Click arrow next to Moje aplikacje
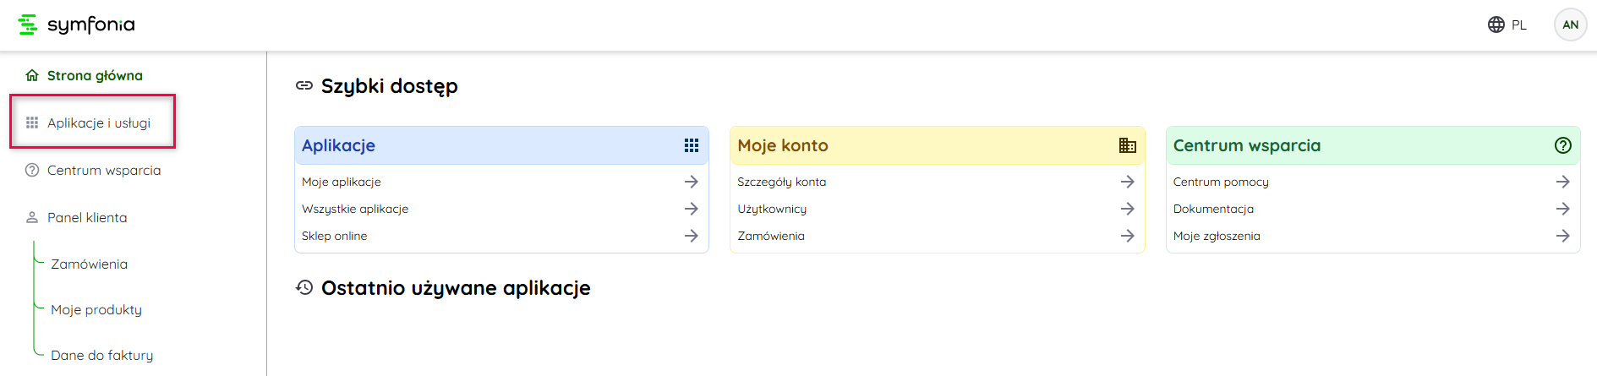The image size is (1597, 376). pyautogui.click(x=691, y=182)
